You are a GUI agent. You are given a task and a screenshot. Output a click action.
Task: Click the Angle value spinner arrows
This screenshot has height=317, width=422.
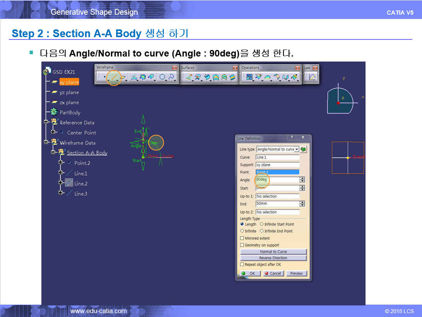[x=302, y=180]
